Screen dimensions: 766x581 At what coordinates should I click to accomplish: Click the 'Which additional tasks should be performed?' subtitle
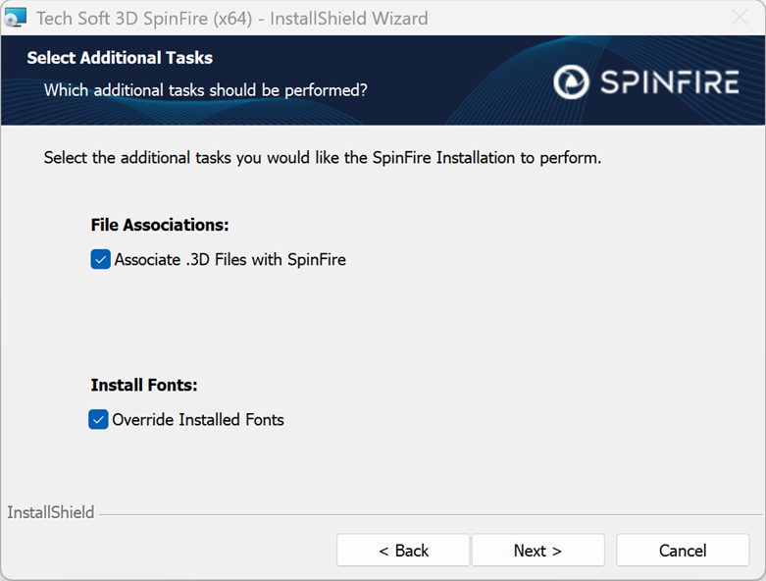pyautogui.click(x=206, y=90)
